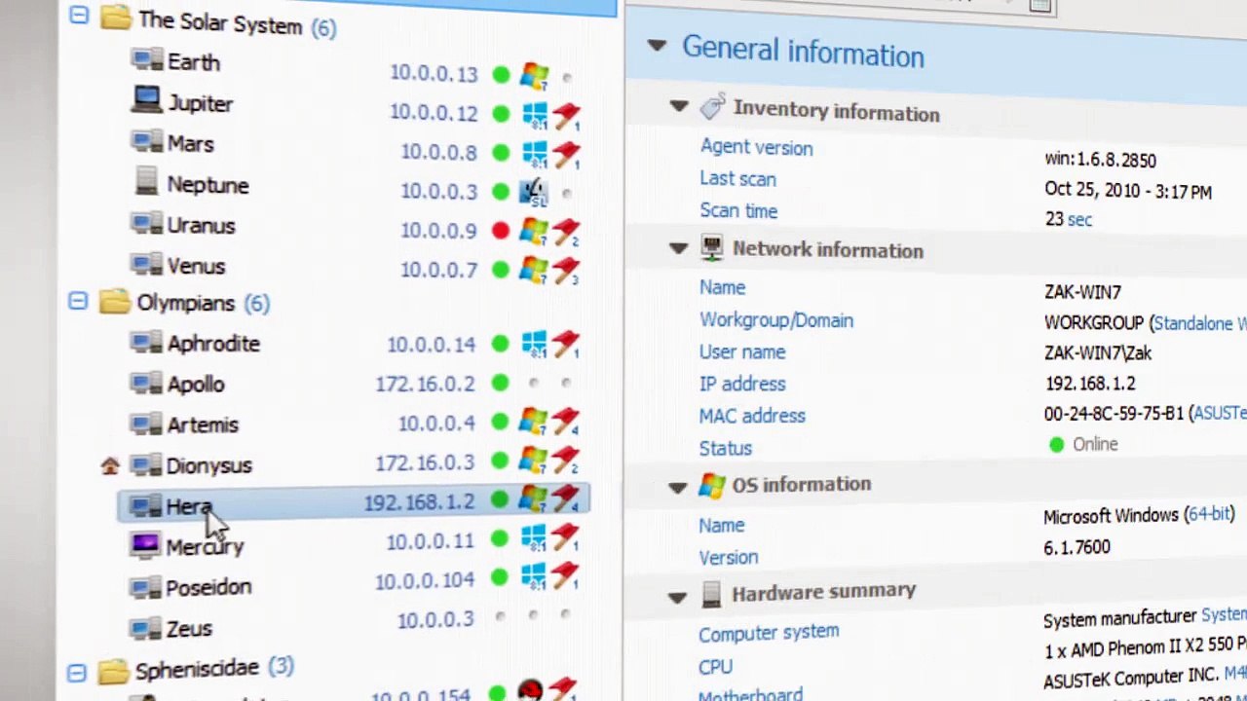Screen dimensions: 1247x701
Task: Click the Standalone workgroup link
Action: click(x=1200, y=323)
